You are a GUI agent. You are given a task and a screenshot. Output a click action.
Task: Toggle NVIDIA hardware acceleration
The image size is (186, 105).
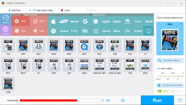(163, 91)
